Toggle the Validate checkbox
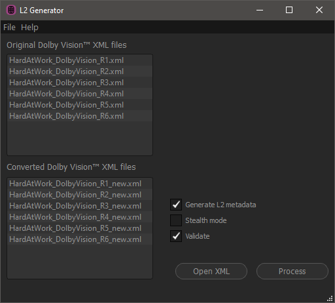This screenshot has width=335, height=303. click(x=176, y=236)
